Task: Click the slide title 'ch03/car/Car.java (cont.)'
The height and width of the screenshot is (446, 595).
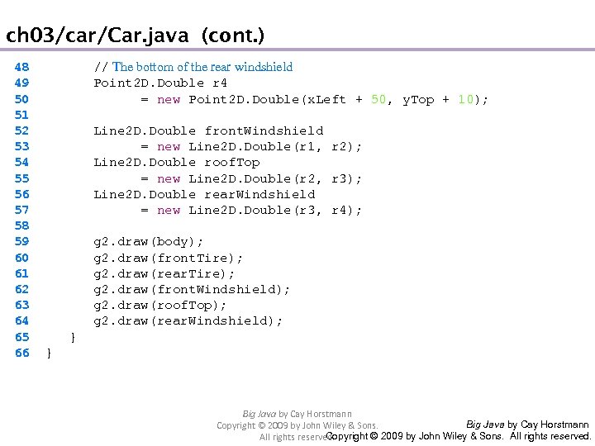Action: 135,36
